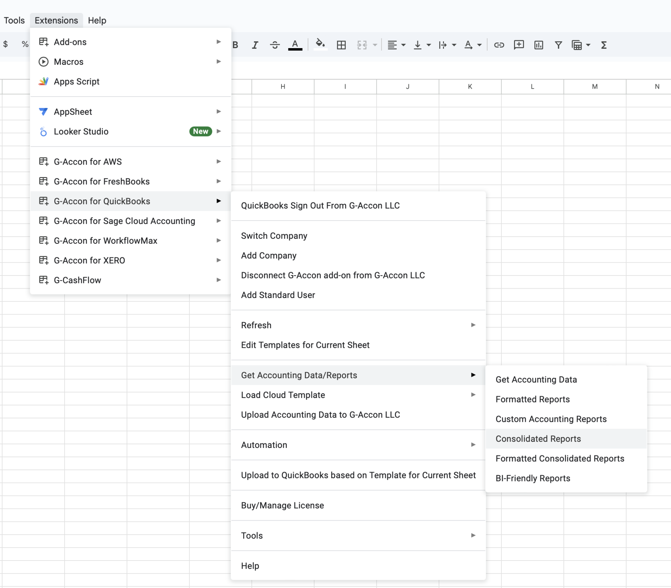Open Looker Studio submenu
This screenshot has height=588, width=671.
130,132
